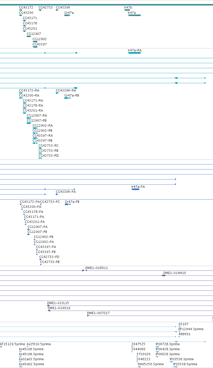The height and width of the screenshot is (368, 213).
Task: Select the CG43172-PA protein label
Action: click(x=30, y=202)
